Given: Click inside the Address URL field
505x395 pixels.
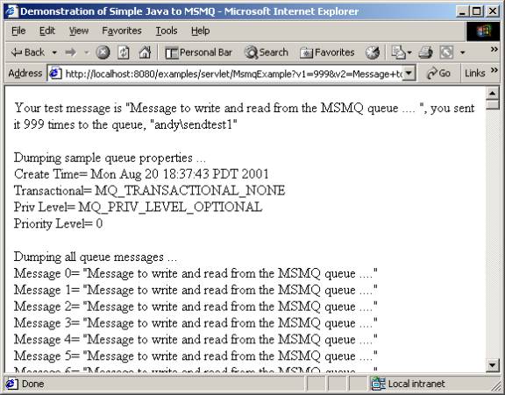Looking at the screenshot, I should pos(233,74).
